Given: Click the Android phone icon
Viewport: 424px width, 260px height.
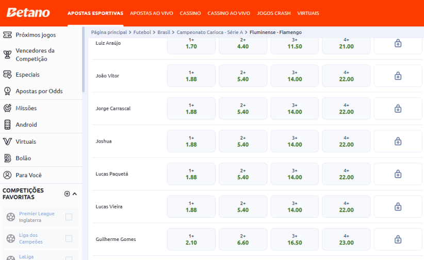Looking at the screenshot, I should pos(7,125).
